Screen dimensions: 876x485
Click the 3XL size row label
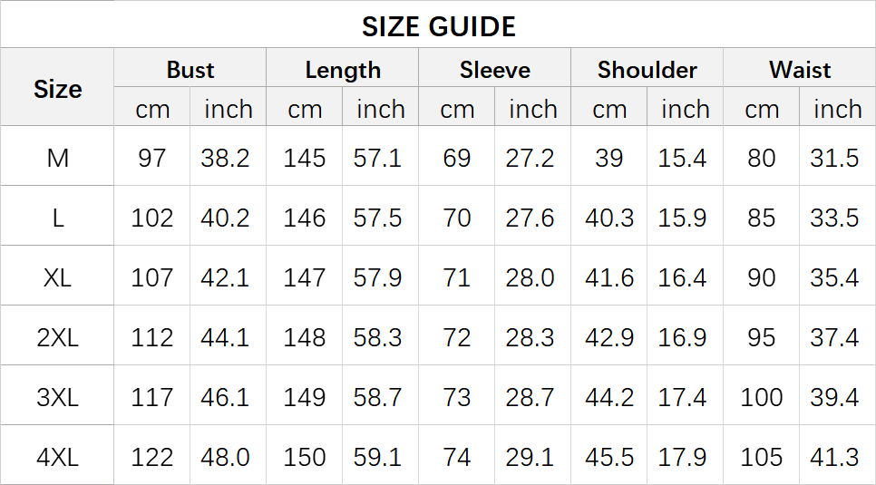tap(57, 397)
